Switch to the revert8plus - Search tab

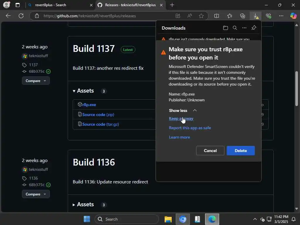50,5
